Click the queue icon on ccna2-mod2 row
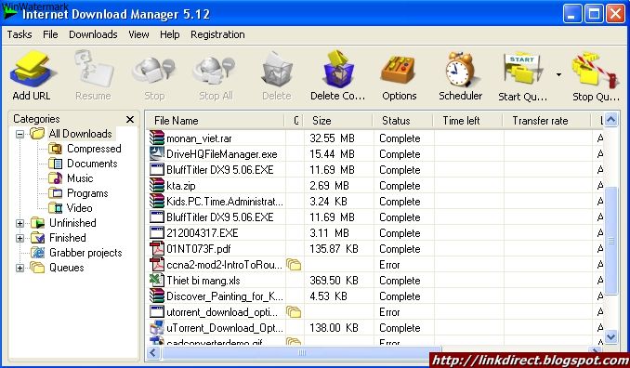This screenshot has height=368, width=630. click(x=294, y=265)
